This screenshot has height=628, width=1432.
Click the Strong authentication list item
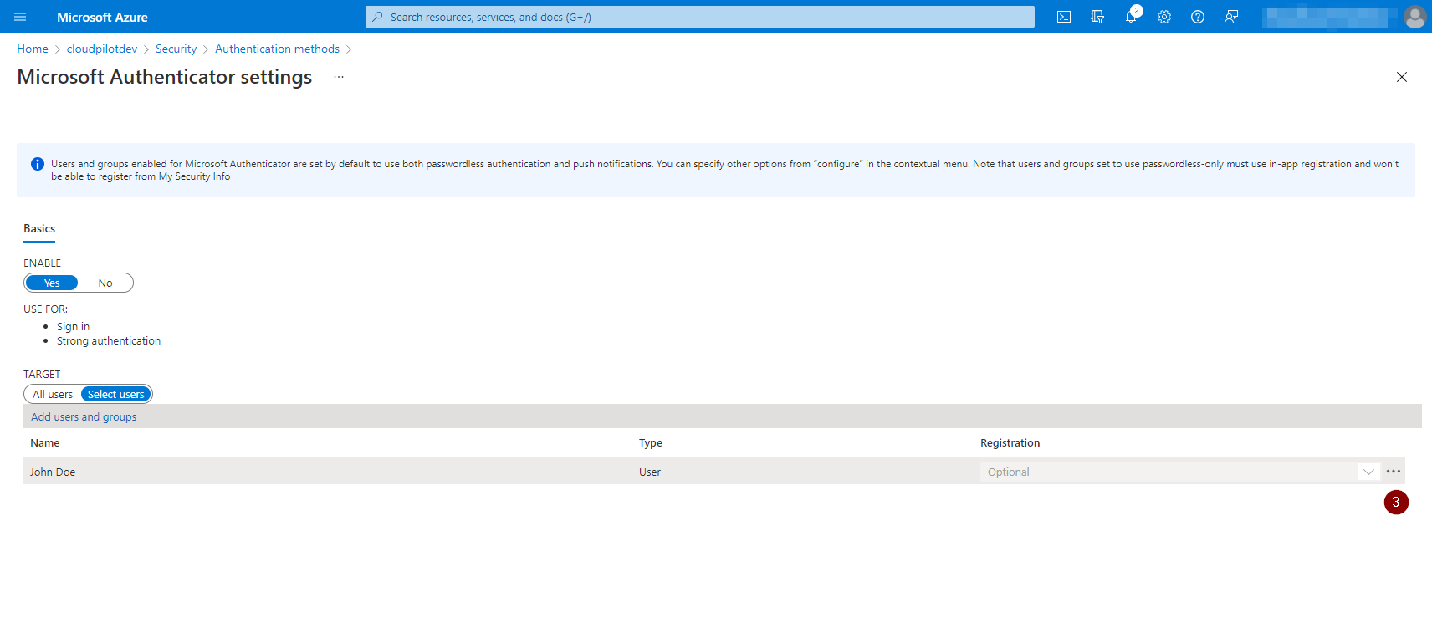[109, 340]
